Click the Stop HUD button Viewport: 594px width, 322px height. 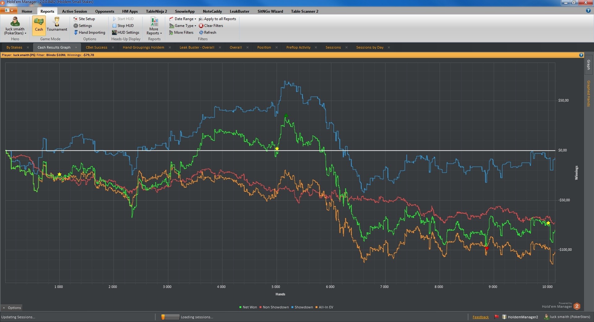tap(123, 26)
